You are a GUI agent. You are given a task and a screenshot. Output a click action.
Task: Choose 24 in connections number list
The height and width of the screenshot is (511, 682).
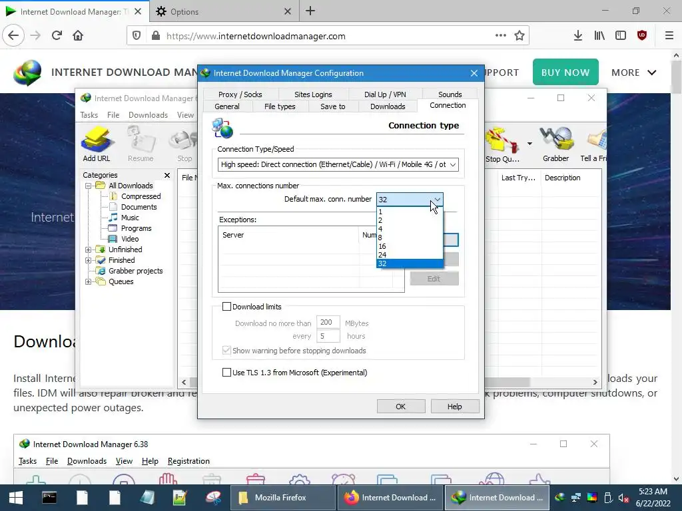pos(410,255)
